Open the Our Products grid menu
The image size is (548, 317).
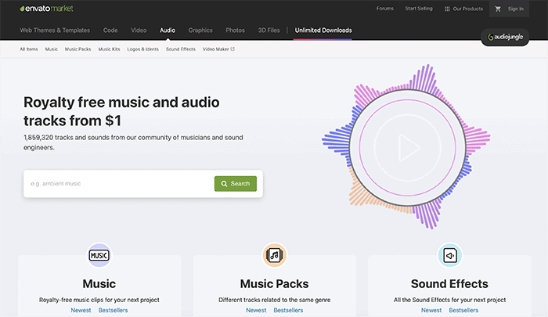point(463,9)
